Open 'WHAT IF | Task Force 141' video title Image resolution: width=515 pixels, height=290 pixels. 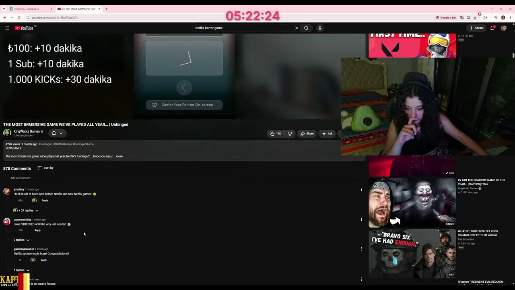478,233
